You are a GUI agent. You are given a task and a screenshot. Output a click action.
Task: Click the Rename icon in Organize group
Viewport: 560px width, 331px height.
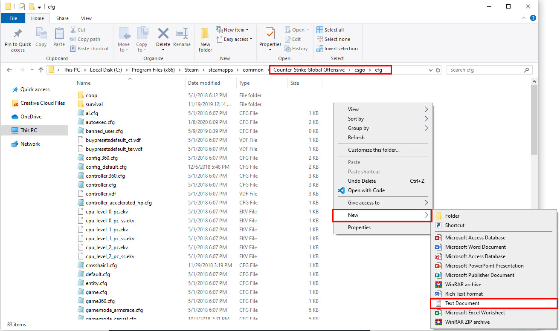(x=182, y=34)
